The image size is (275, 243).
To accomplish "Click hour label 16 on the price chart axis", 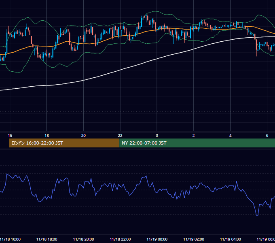I will [x=10, y=136].
